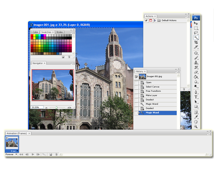The height and width of the screenshot is (178, 214).
Task: Select the Rectangular Marquee tool
Action: [x=196, y=28]
